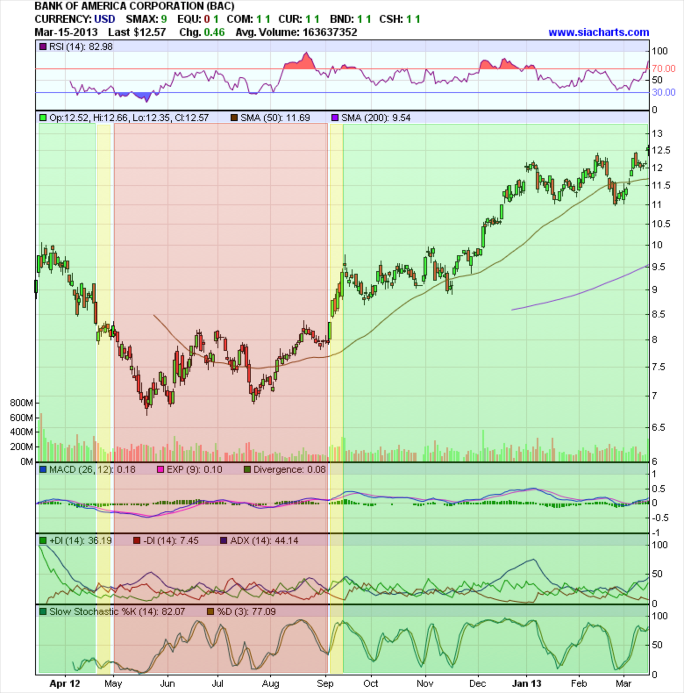Click the Jan 13 date axis label
Image resolution: width=684 pixels, height=693 pixels.
click(527, 683)
